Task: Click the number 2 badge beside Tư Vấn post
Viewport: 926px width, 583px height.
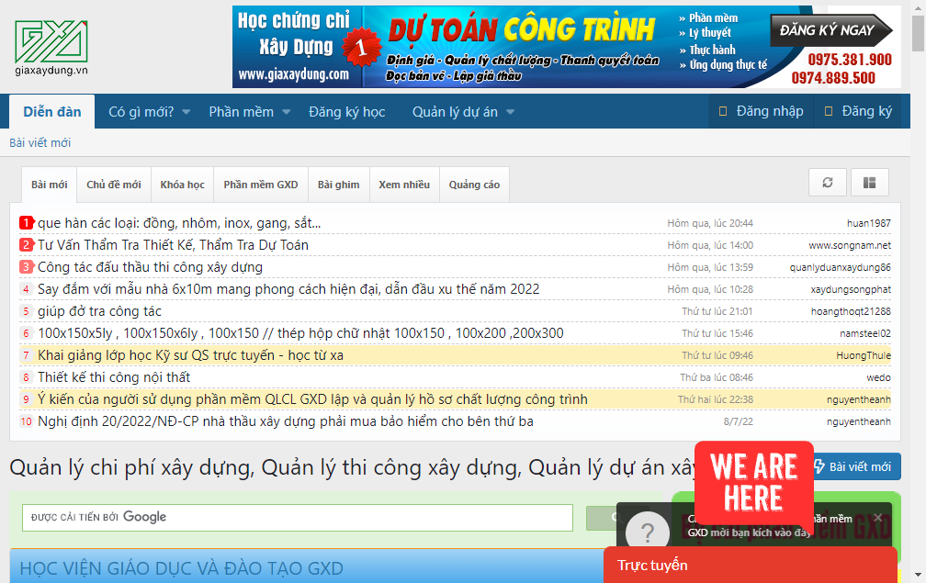Action: coord(27,245)
